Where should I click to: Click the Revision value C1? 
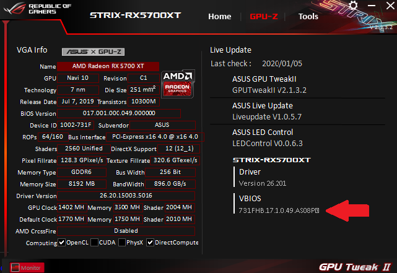pos(144,78)
